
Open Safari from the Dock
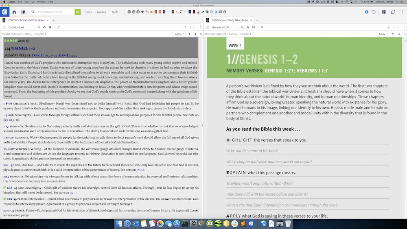(127, 224)
